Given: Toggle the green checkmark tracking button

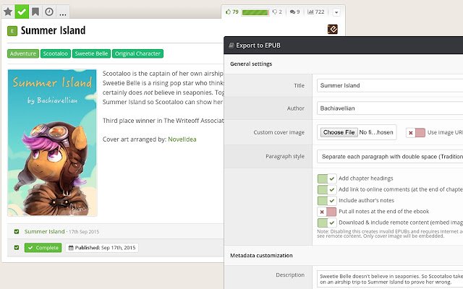Looking at the screenshot, I should click(x=22, y=12).
